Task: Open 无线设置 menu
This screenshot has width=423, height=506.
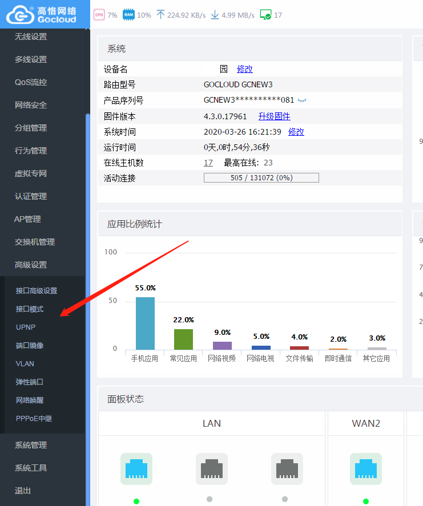Action: [31, 37]
